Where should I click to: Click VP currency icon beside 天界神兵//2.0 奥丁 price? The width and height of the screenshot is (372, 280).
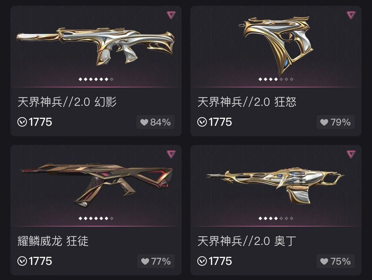pos(202,261)
